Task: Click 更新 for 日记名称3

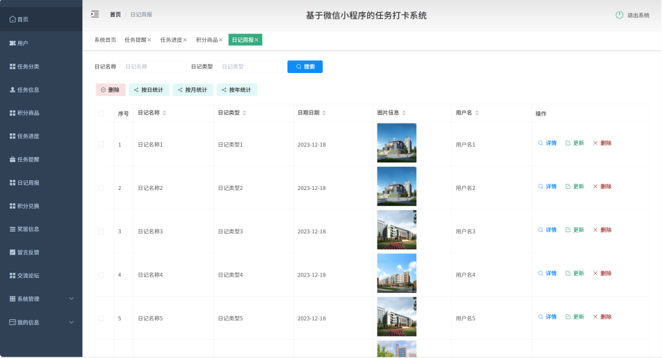Action: 575,230
